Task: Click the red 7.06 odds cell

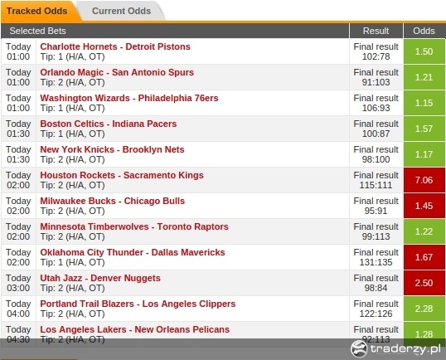Action: tap(424, 180)
